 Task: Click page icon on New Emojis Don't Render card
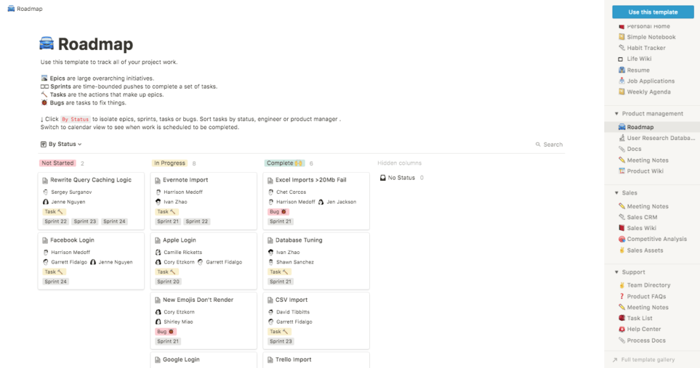click(158, 300)
